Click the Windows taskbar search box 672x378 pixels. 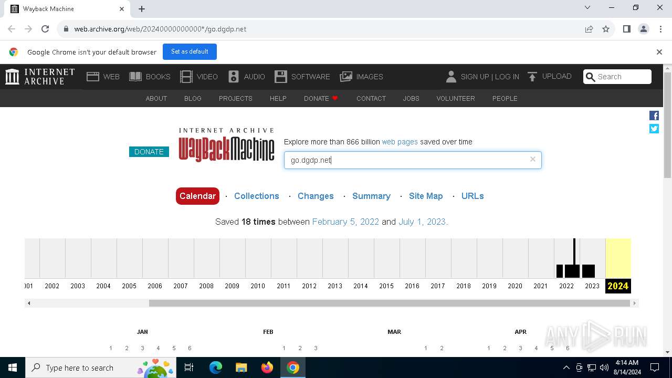[x=101, y=367]
